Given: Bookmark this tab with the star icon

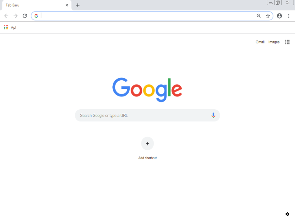Looking at the screenshot, I should (x=268, y=16).
